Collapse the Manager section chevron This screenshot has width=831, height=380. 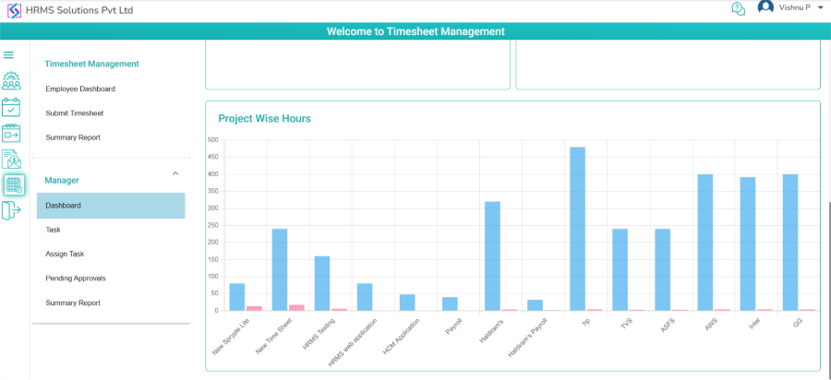click(175, 173)
